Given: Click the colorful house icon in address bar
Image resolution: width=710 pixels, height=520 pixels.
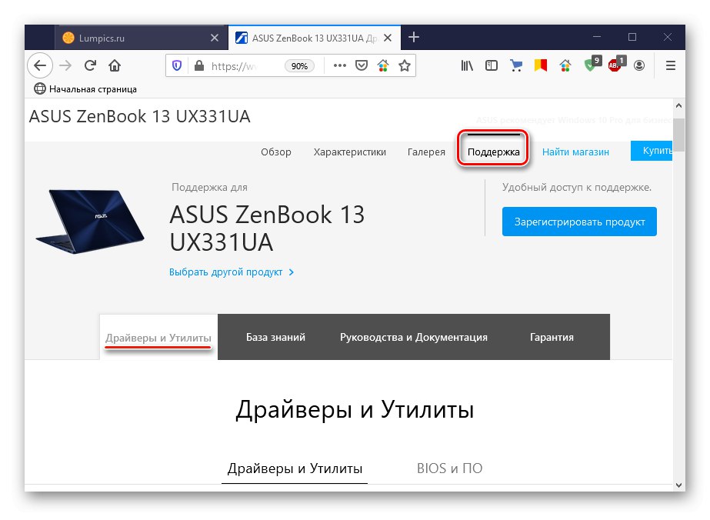Looking at the screenshot, I should 383,65.
